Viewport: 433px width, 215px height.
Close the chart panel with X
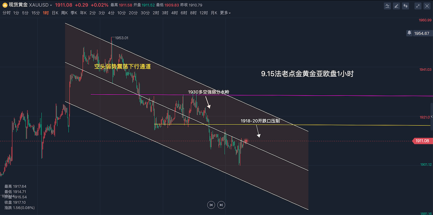pos(427,6)
